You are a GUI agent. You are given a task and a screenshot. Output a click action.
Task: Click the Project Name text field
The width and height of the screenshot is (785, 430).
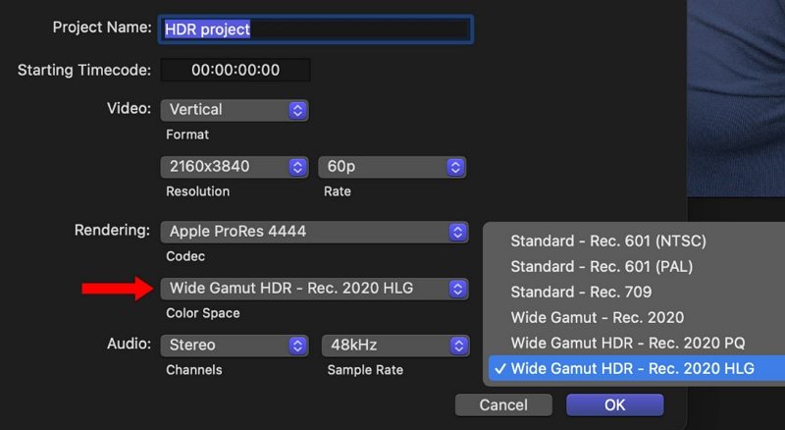click(315, 29)
